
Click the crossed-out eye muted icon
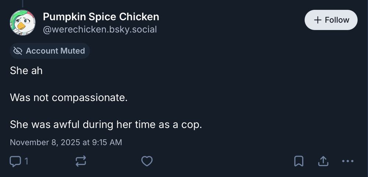point(18,51)
